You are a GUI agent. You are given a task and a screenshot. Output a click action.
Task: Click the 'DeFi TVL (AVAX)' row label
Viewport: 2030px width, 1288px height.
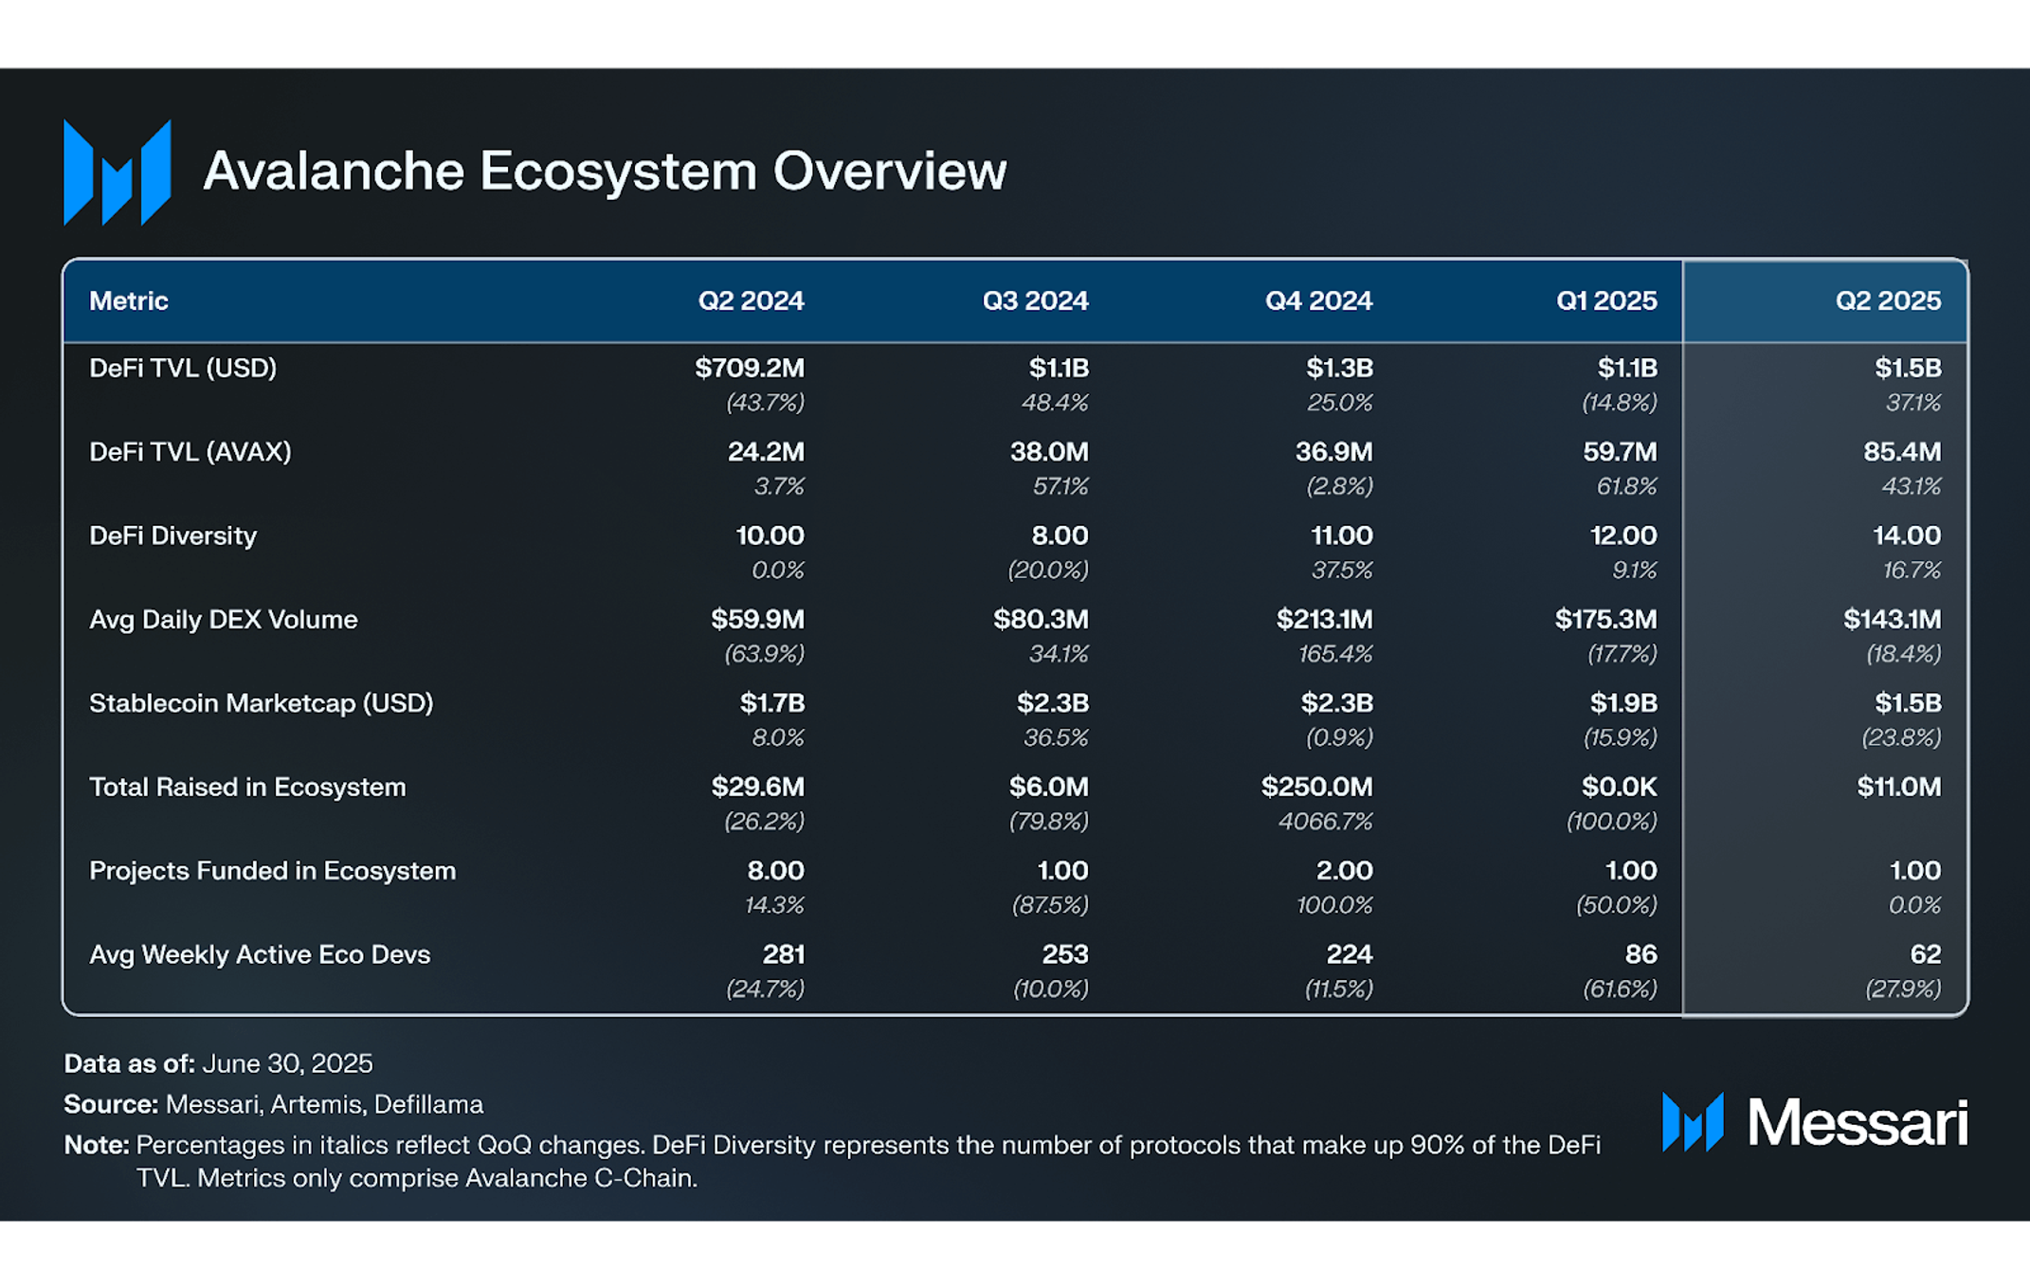coord(190,451)
